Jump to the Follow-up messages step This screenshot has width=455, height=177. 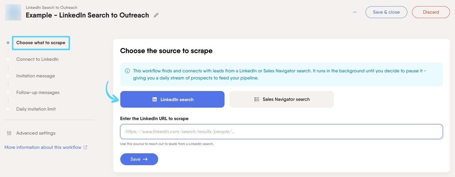[38, 93]
